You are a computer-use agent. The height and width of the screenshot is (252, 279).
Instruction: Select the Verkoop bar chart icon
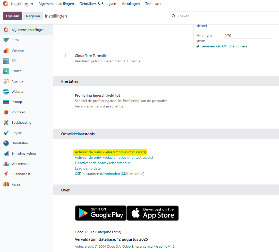coord(6,50)
